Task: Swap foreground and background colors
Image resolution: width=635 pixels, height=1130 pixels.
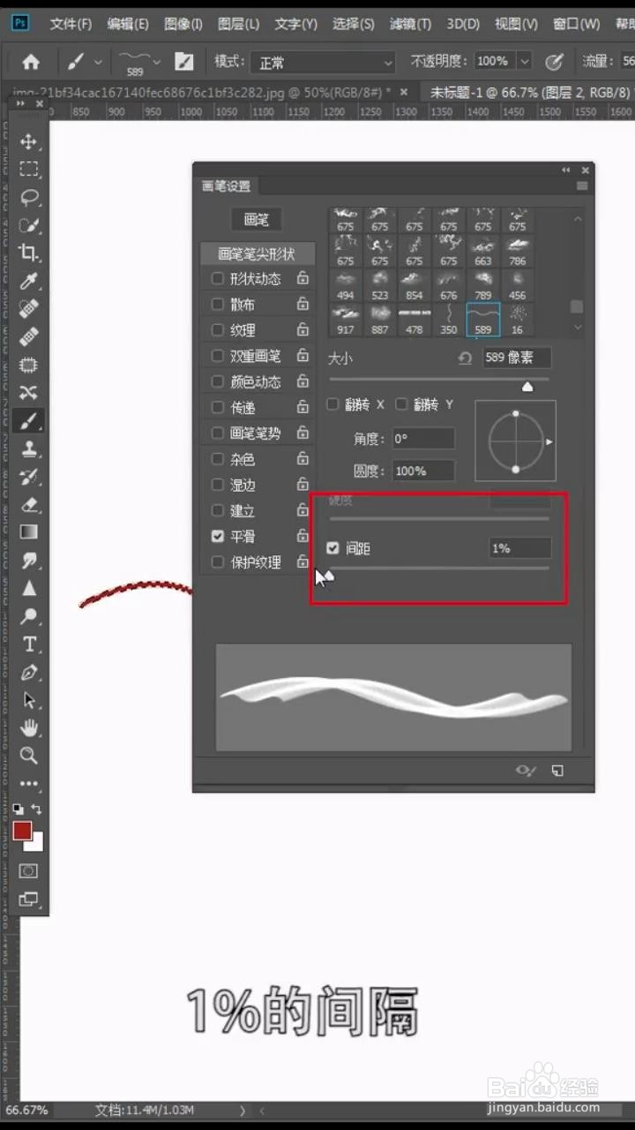Action: pyautogui.click(x=37, y=808)
